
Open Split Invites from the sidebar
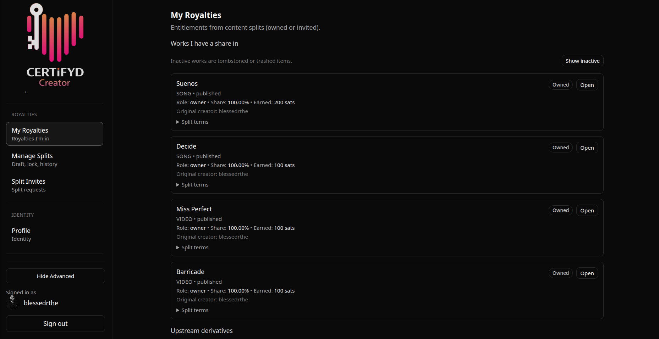pyautogui.click(x=54, y=185)
